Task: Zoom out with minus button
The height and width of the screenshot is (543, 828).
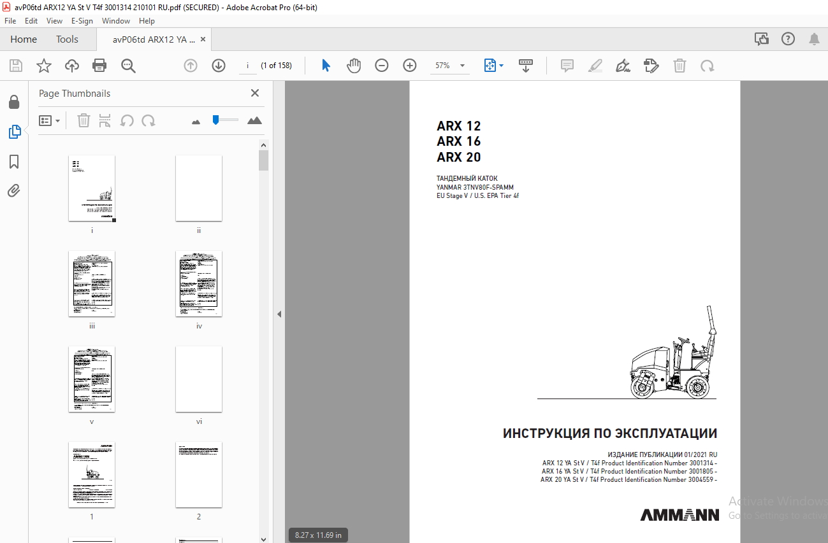Action: [382, 66]
